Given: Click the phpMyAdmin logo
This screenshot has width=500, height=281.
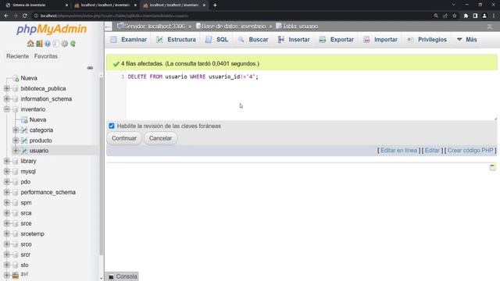Looking at the screenshot, I should pyautogui.click(x=52, y=29).
